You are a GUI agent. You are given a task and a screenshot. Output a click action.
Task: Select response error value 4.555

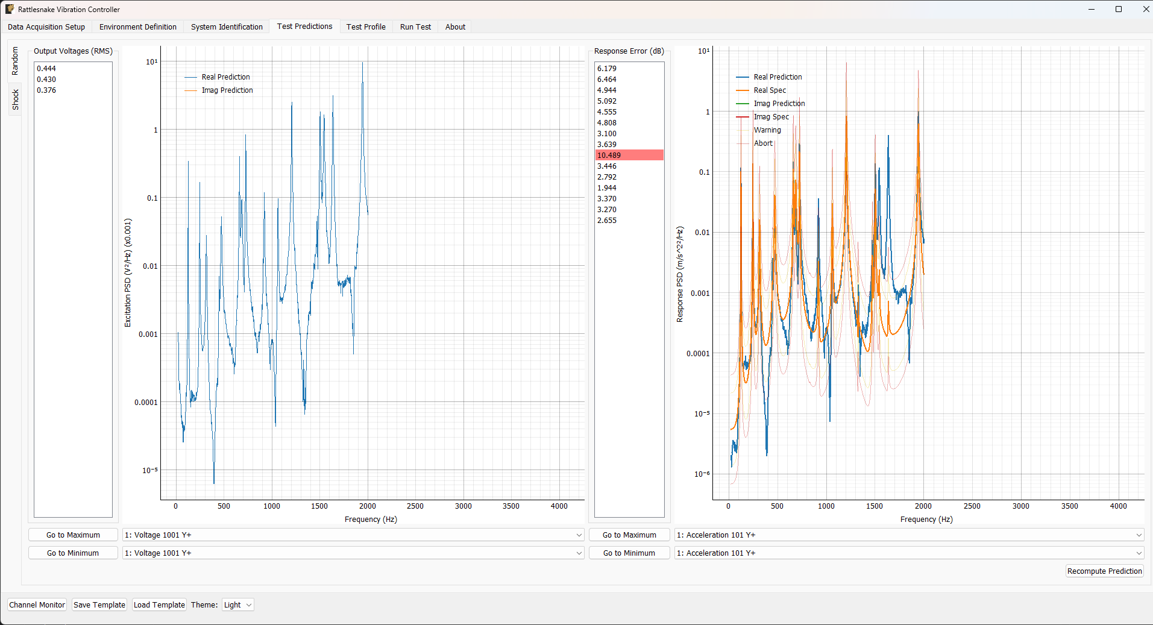point(629,112)
